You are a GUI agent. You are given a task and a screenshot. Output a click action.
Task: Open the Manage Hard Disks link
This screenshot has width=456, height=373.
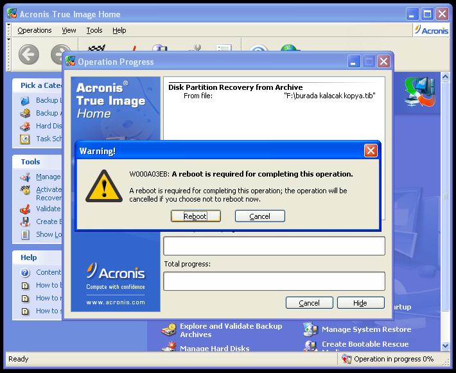pos(215,348)
